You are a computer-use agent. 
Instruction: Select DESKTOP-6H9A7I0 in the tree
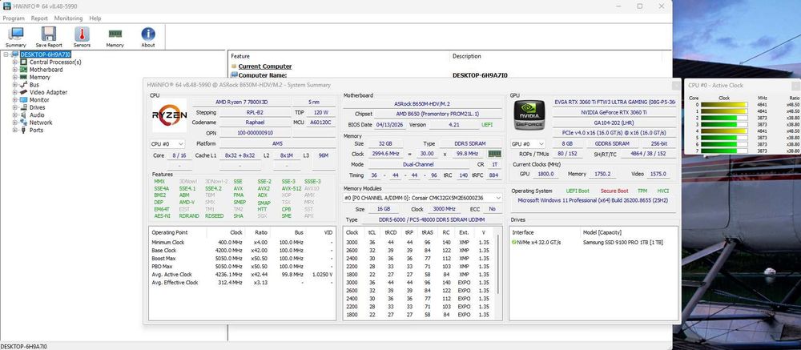(46, 54)
